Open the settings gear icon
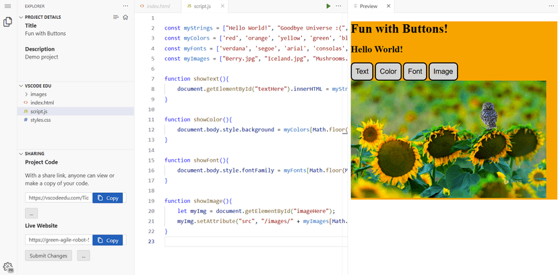Image resolution: width=558 pixels, height=275 pixels. point(8,267)
